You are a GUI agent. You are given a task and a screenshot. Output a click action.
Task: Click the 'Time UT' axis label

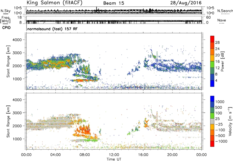[114, 159]
